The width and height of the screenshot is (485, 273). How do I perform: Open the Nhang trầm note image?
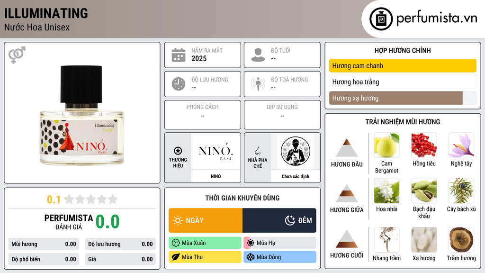click(x=386, y=240)
